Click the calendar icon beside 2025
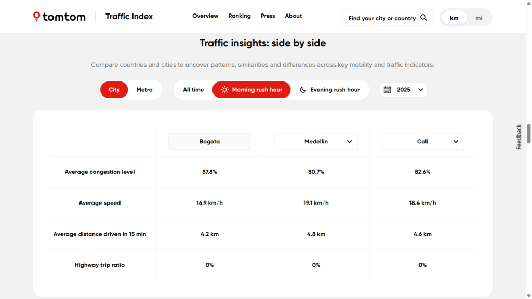 point(387,90)
